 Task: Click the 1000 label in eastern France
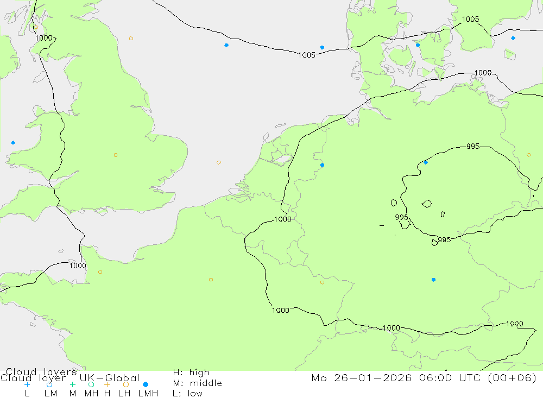[281, 311]
